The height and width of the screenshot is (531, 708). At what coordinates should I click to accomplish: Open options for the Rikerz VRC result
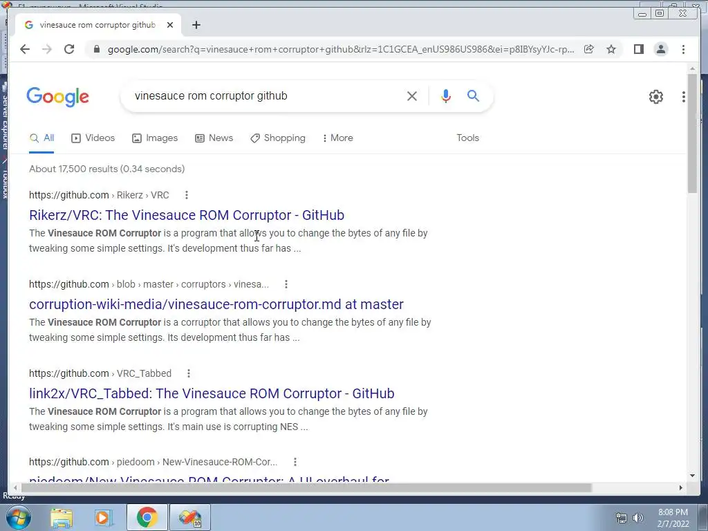(187, 195)
